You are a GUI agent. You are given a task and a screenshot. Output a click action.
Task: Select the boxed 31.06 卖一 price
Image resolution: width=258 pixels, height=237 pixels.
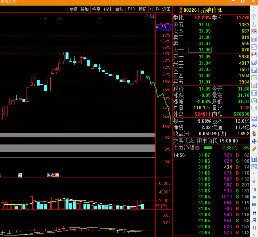pos(200,50)
